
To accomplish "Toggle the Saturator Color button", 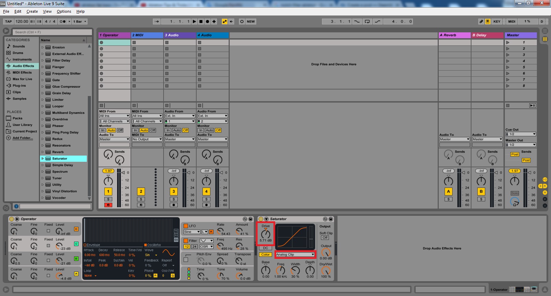I will click(x=266, y=255).
